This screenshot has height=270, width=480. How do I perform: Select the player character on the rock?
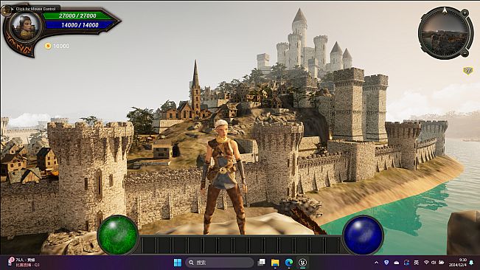point(223,177)
